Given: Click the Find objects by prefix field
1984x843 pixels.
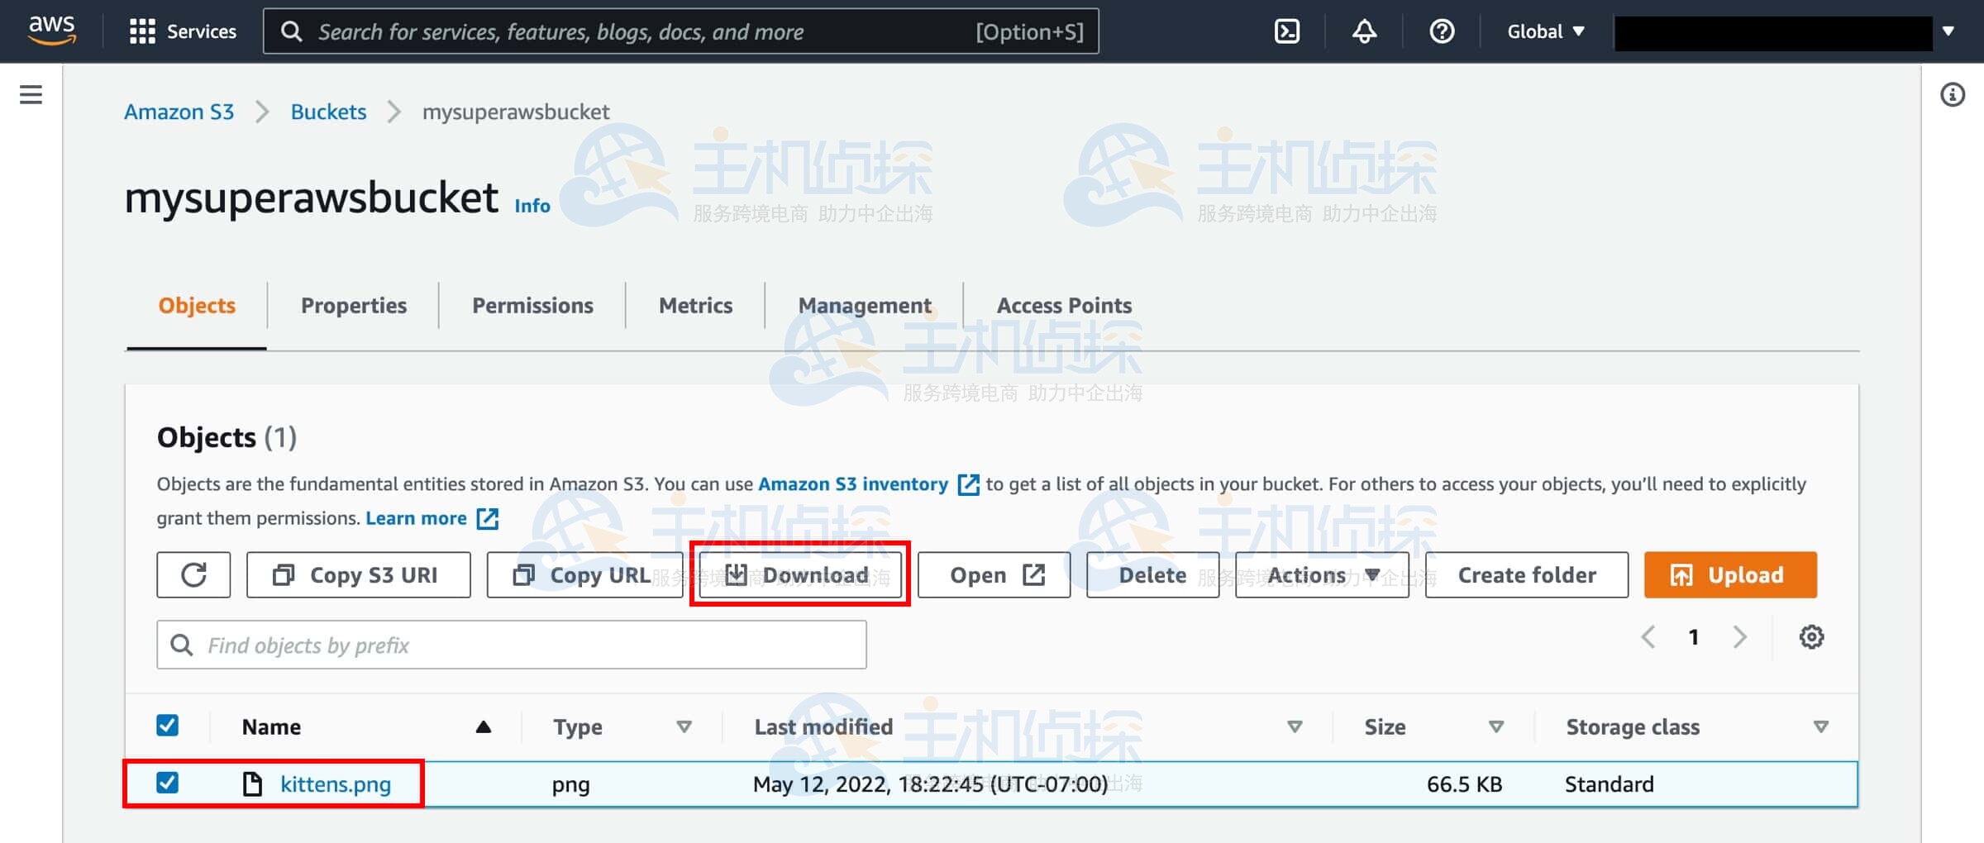Looking at the screenshot, I should [x=529, y=645].
